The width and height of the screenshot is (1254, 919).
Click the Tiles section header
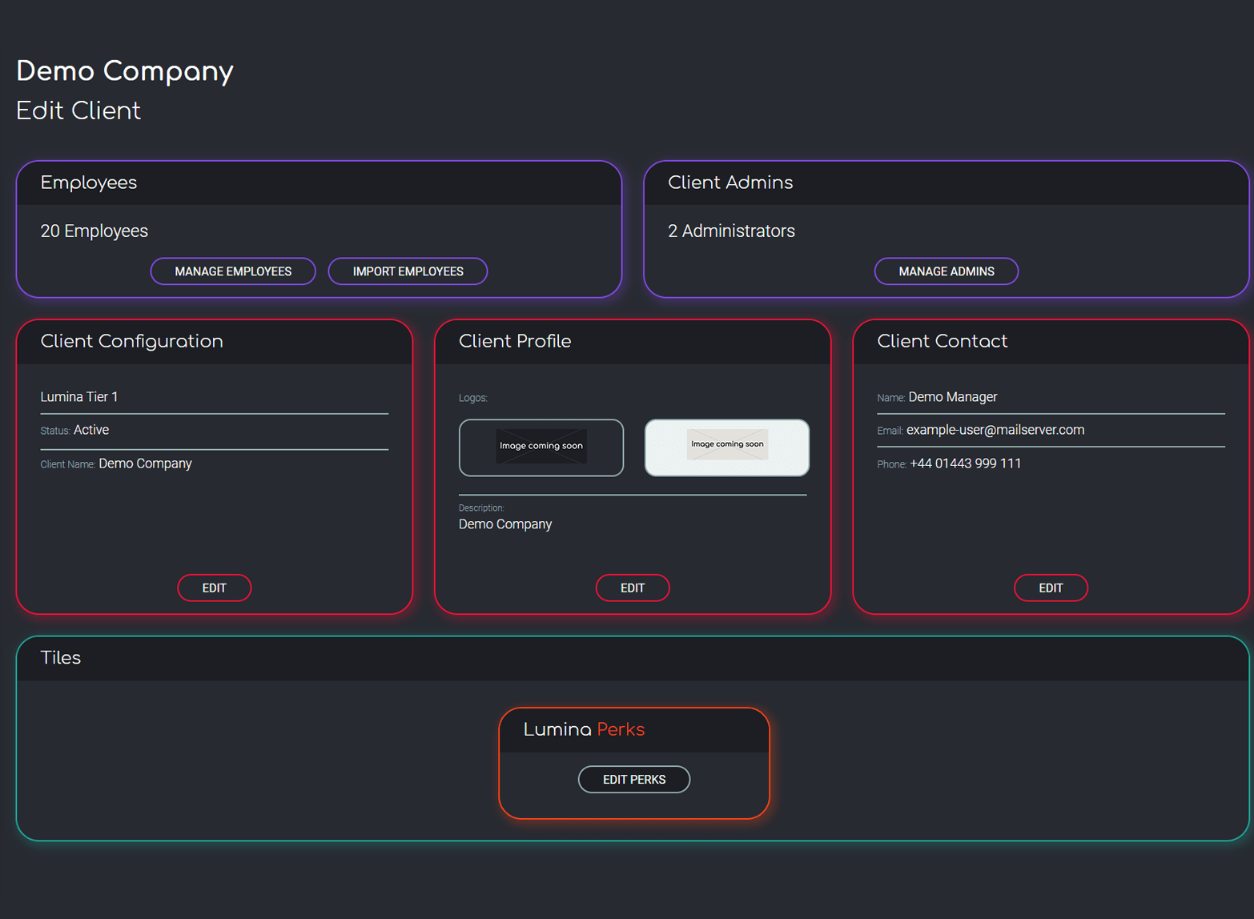(61, 658)
